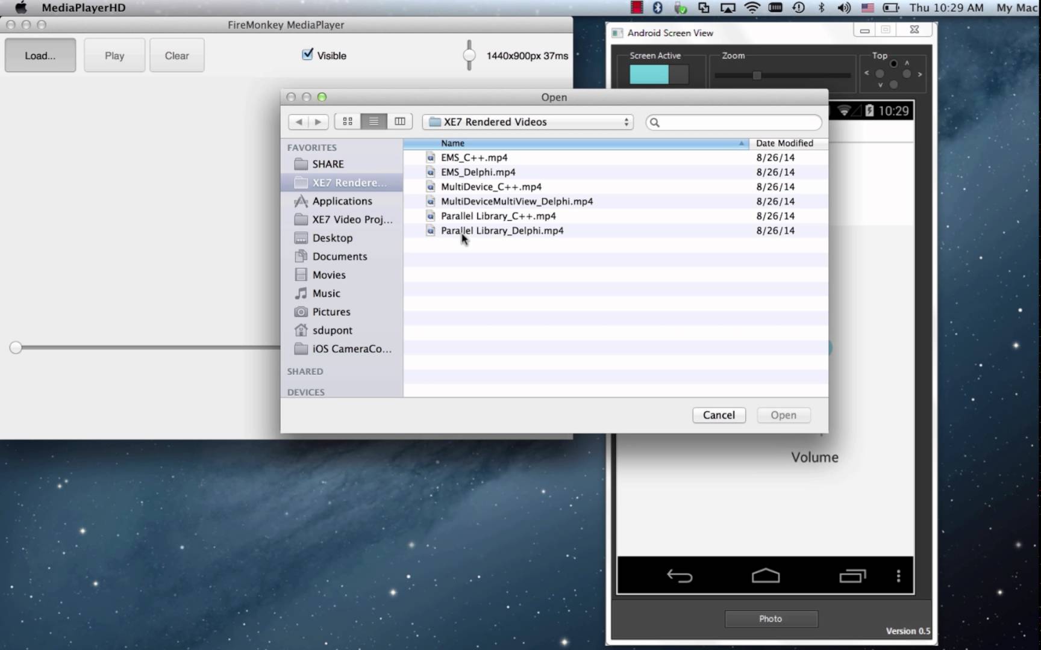Open Music in the sidebar

click(342, 293)
